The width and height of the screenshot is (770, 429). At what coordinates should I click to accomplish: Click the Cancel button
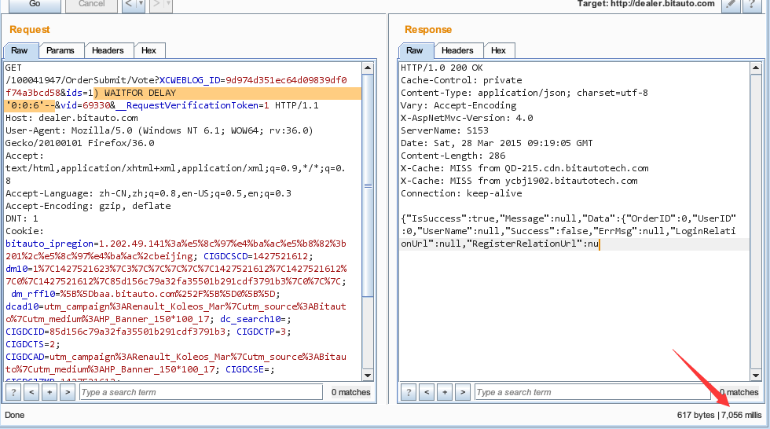coord(91,5)
